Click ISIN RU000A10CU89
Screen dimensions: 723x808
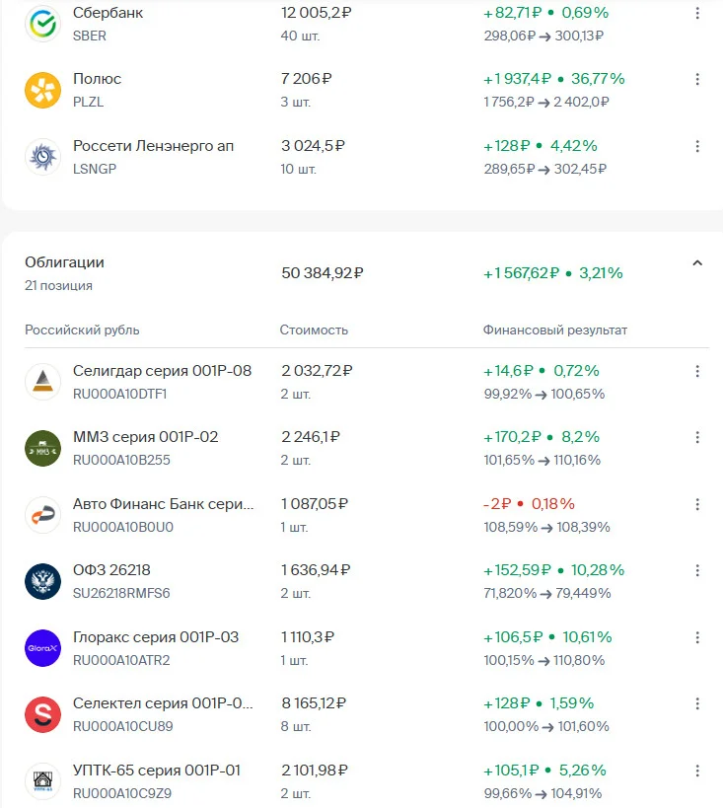click(x=122, y=726)
